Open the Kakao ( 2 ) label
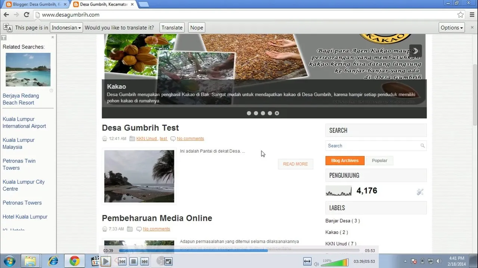Image resolution: width=478 pixels, height=268 pixels. coord(336,232)
